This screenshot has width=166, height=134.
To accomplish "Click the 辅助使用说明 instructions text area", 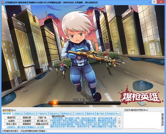I will coord(84,122).
